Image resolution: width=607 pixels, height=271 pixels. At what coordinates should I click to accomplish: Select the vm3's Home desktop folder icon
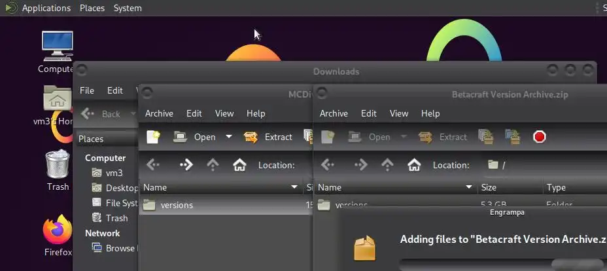pyautogui.click(x=56, y=105)
